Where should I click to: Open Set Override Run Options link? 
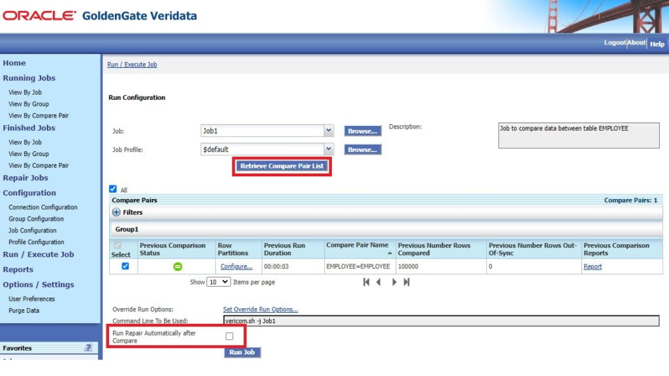tap(260, 309)
